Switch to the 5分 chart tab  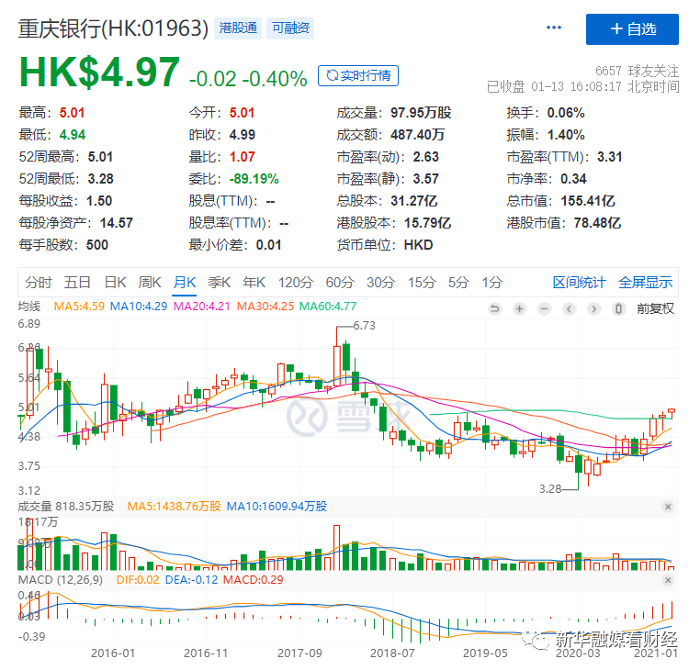pyautogui.click(x=458, y=283)
